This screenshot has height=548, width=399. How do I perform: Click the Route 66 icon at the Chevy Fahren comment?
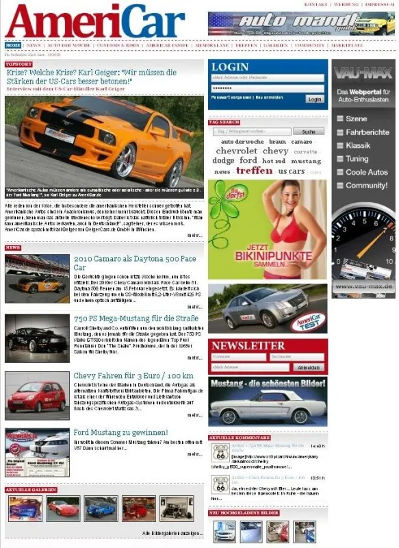point(220,484)
